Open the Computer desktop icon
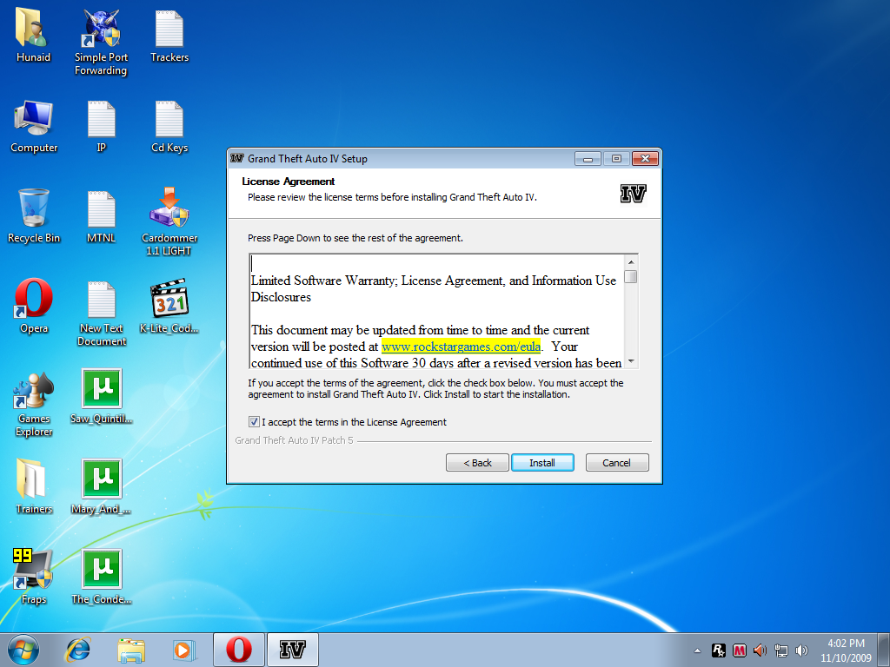The height and width of the screenshot is (667, 890). tap(34, 118)
